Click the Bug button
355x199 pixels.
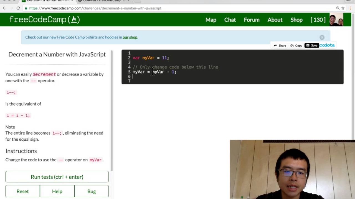pyautogui.click(x=92, y=191)
